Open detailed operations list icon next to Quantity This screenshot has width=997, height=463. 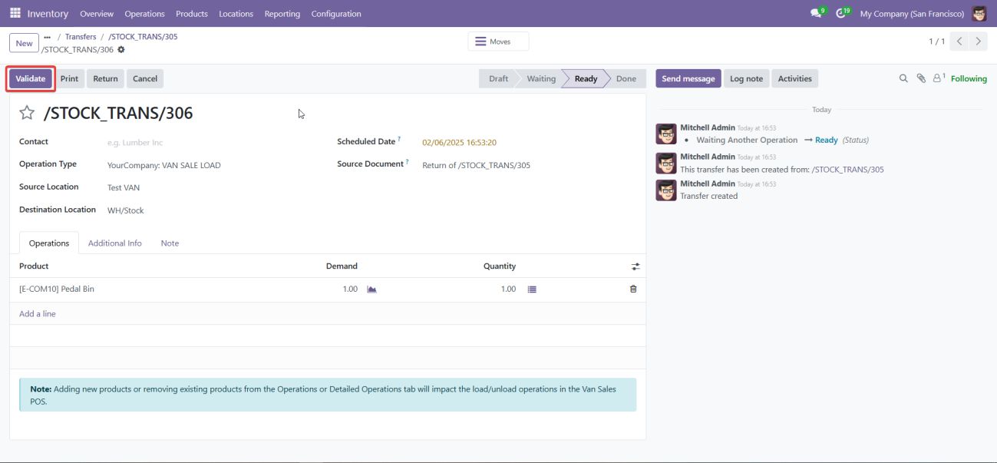click(x=532, y=289)
